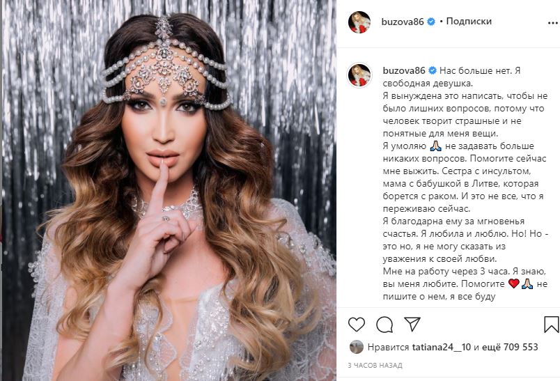Click praying hands emoji after Я умоляю
Viewport: 560px width, 381px height.
tap(436, 146)
